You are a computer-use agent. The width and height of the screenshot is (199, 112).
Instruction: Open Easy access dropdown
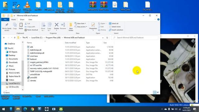tap(81, 27)
